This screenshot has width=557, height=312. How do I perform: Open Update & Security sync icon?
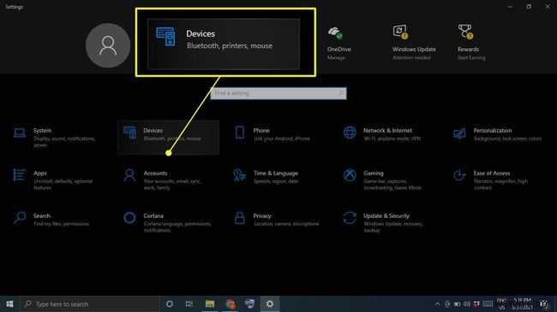point(350,218)
